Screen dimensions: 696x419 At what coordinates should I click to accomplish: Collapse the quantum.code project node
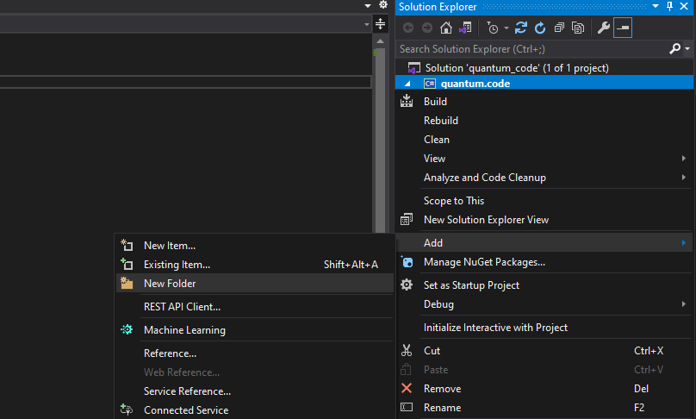(x=407, y=84)
